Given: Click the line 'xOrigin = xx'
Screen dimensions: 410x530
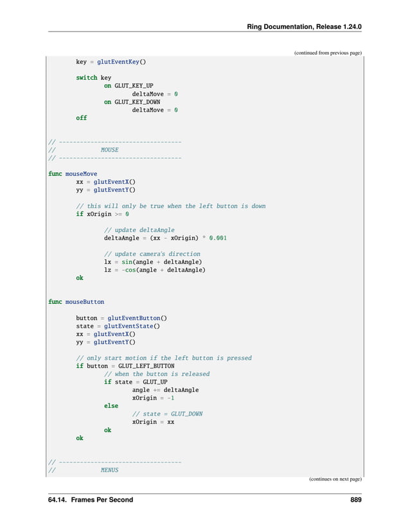Looking at the screenshot, I should (x=153, y=422).
